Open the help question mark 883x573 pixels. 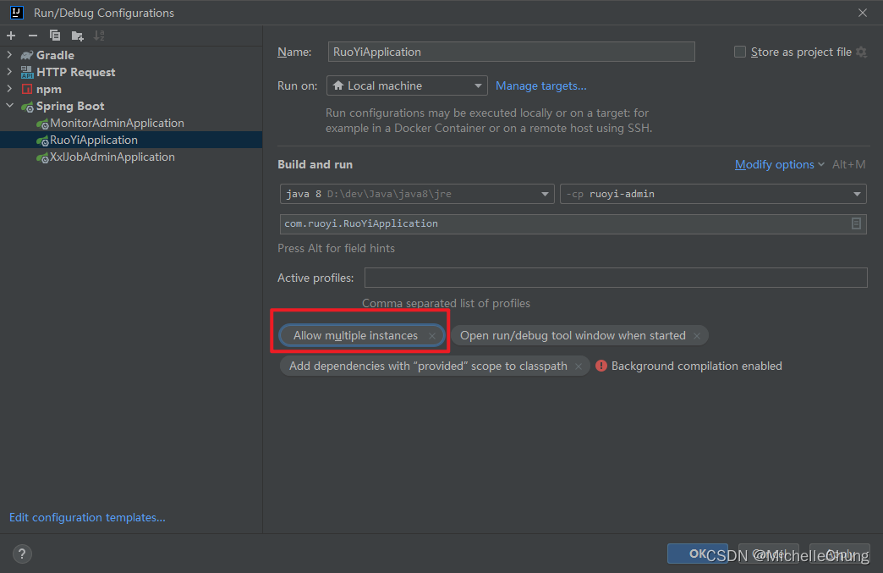tap(22, 554)
